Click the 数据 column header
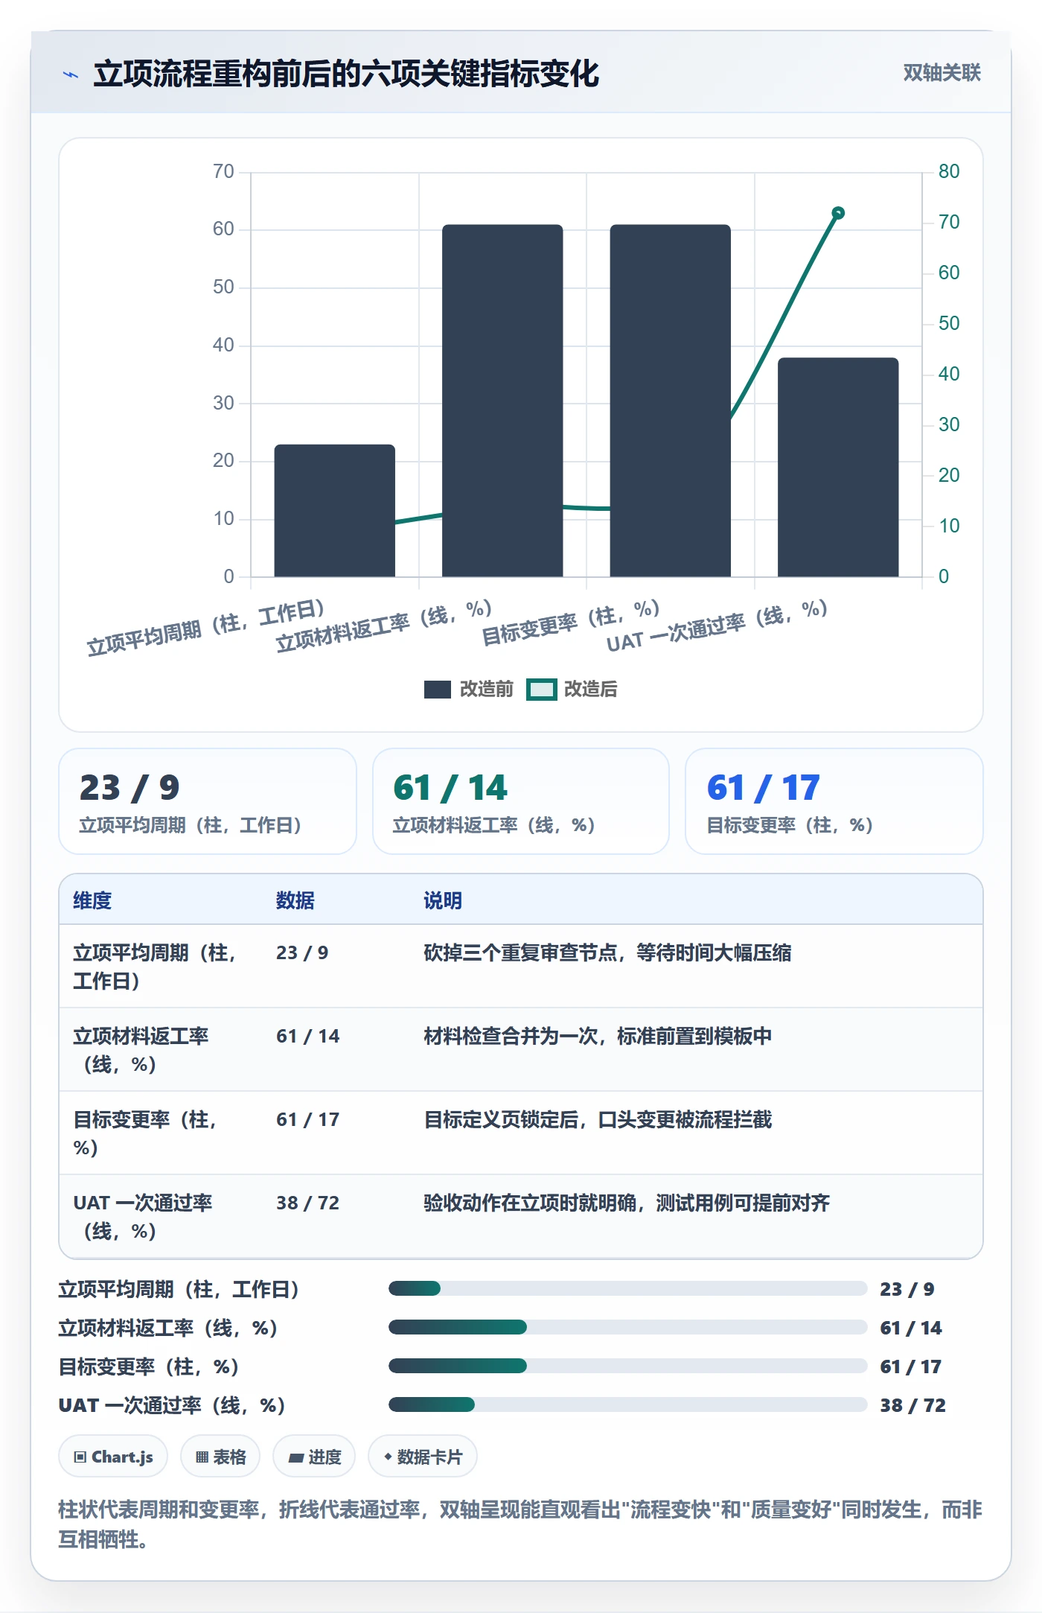Screen dimensions: 1042x1613 (x=295, y=900)
